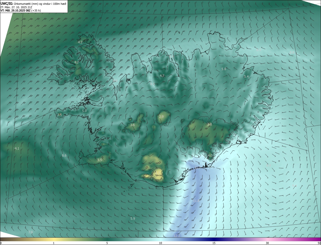
Task: Click the color scale label "30"
Action: pyautogui.click(x=267, y=243)
